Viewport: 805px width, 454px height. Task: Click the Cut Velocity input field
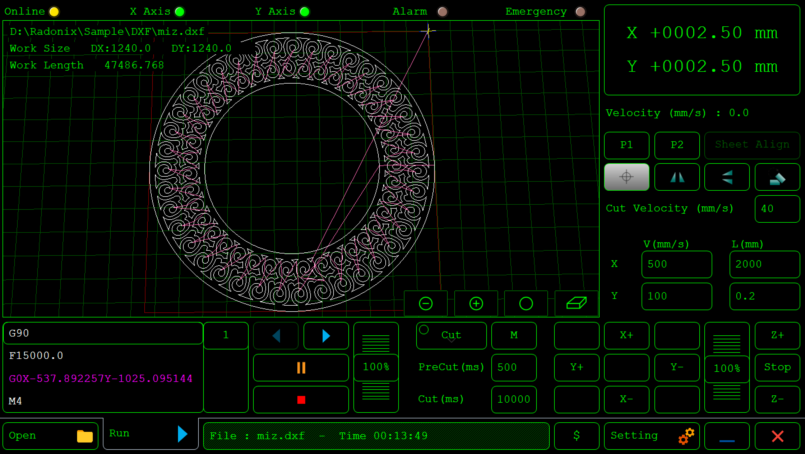click(x=777, y=209)
